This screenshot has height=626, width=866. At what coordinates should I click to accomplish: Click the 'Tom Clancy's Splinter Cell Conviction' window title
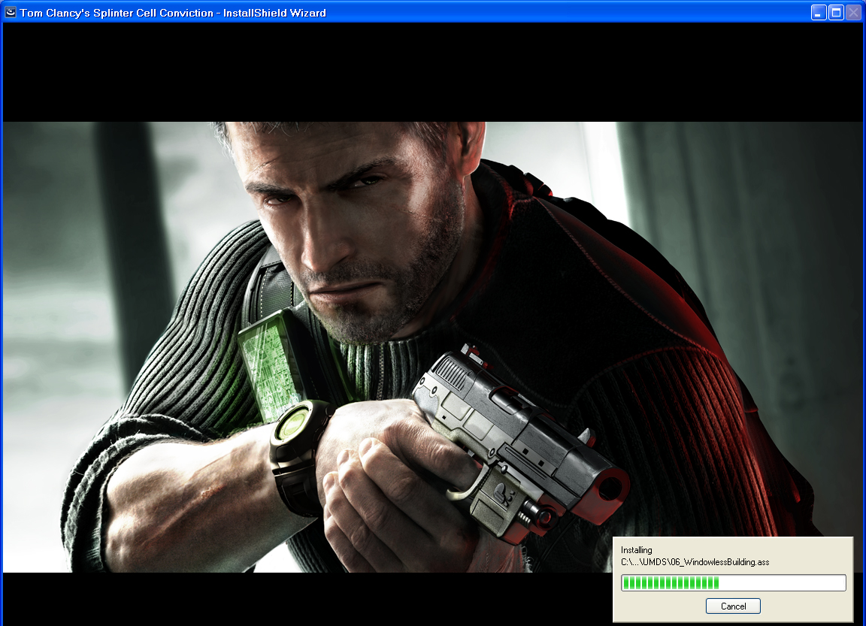(172, 13)
